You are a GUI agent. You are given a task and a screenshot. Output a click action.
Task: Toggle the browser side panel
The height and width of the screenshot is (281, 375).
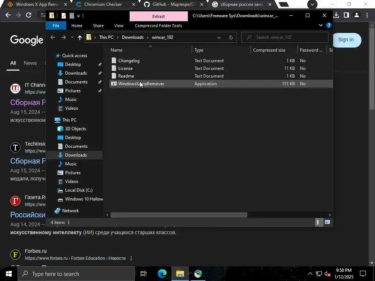coord(346,15)
